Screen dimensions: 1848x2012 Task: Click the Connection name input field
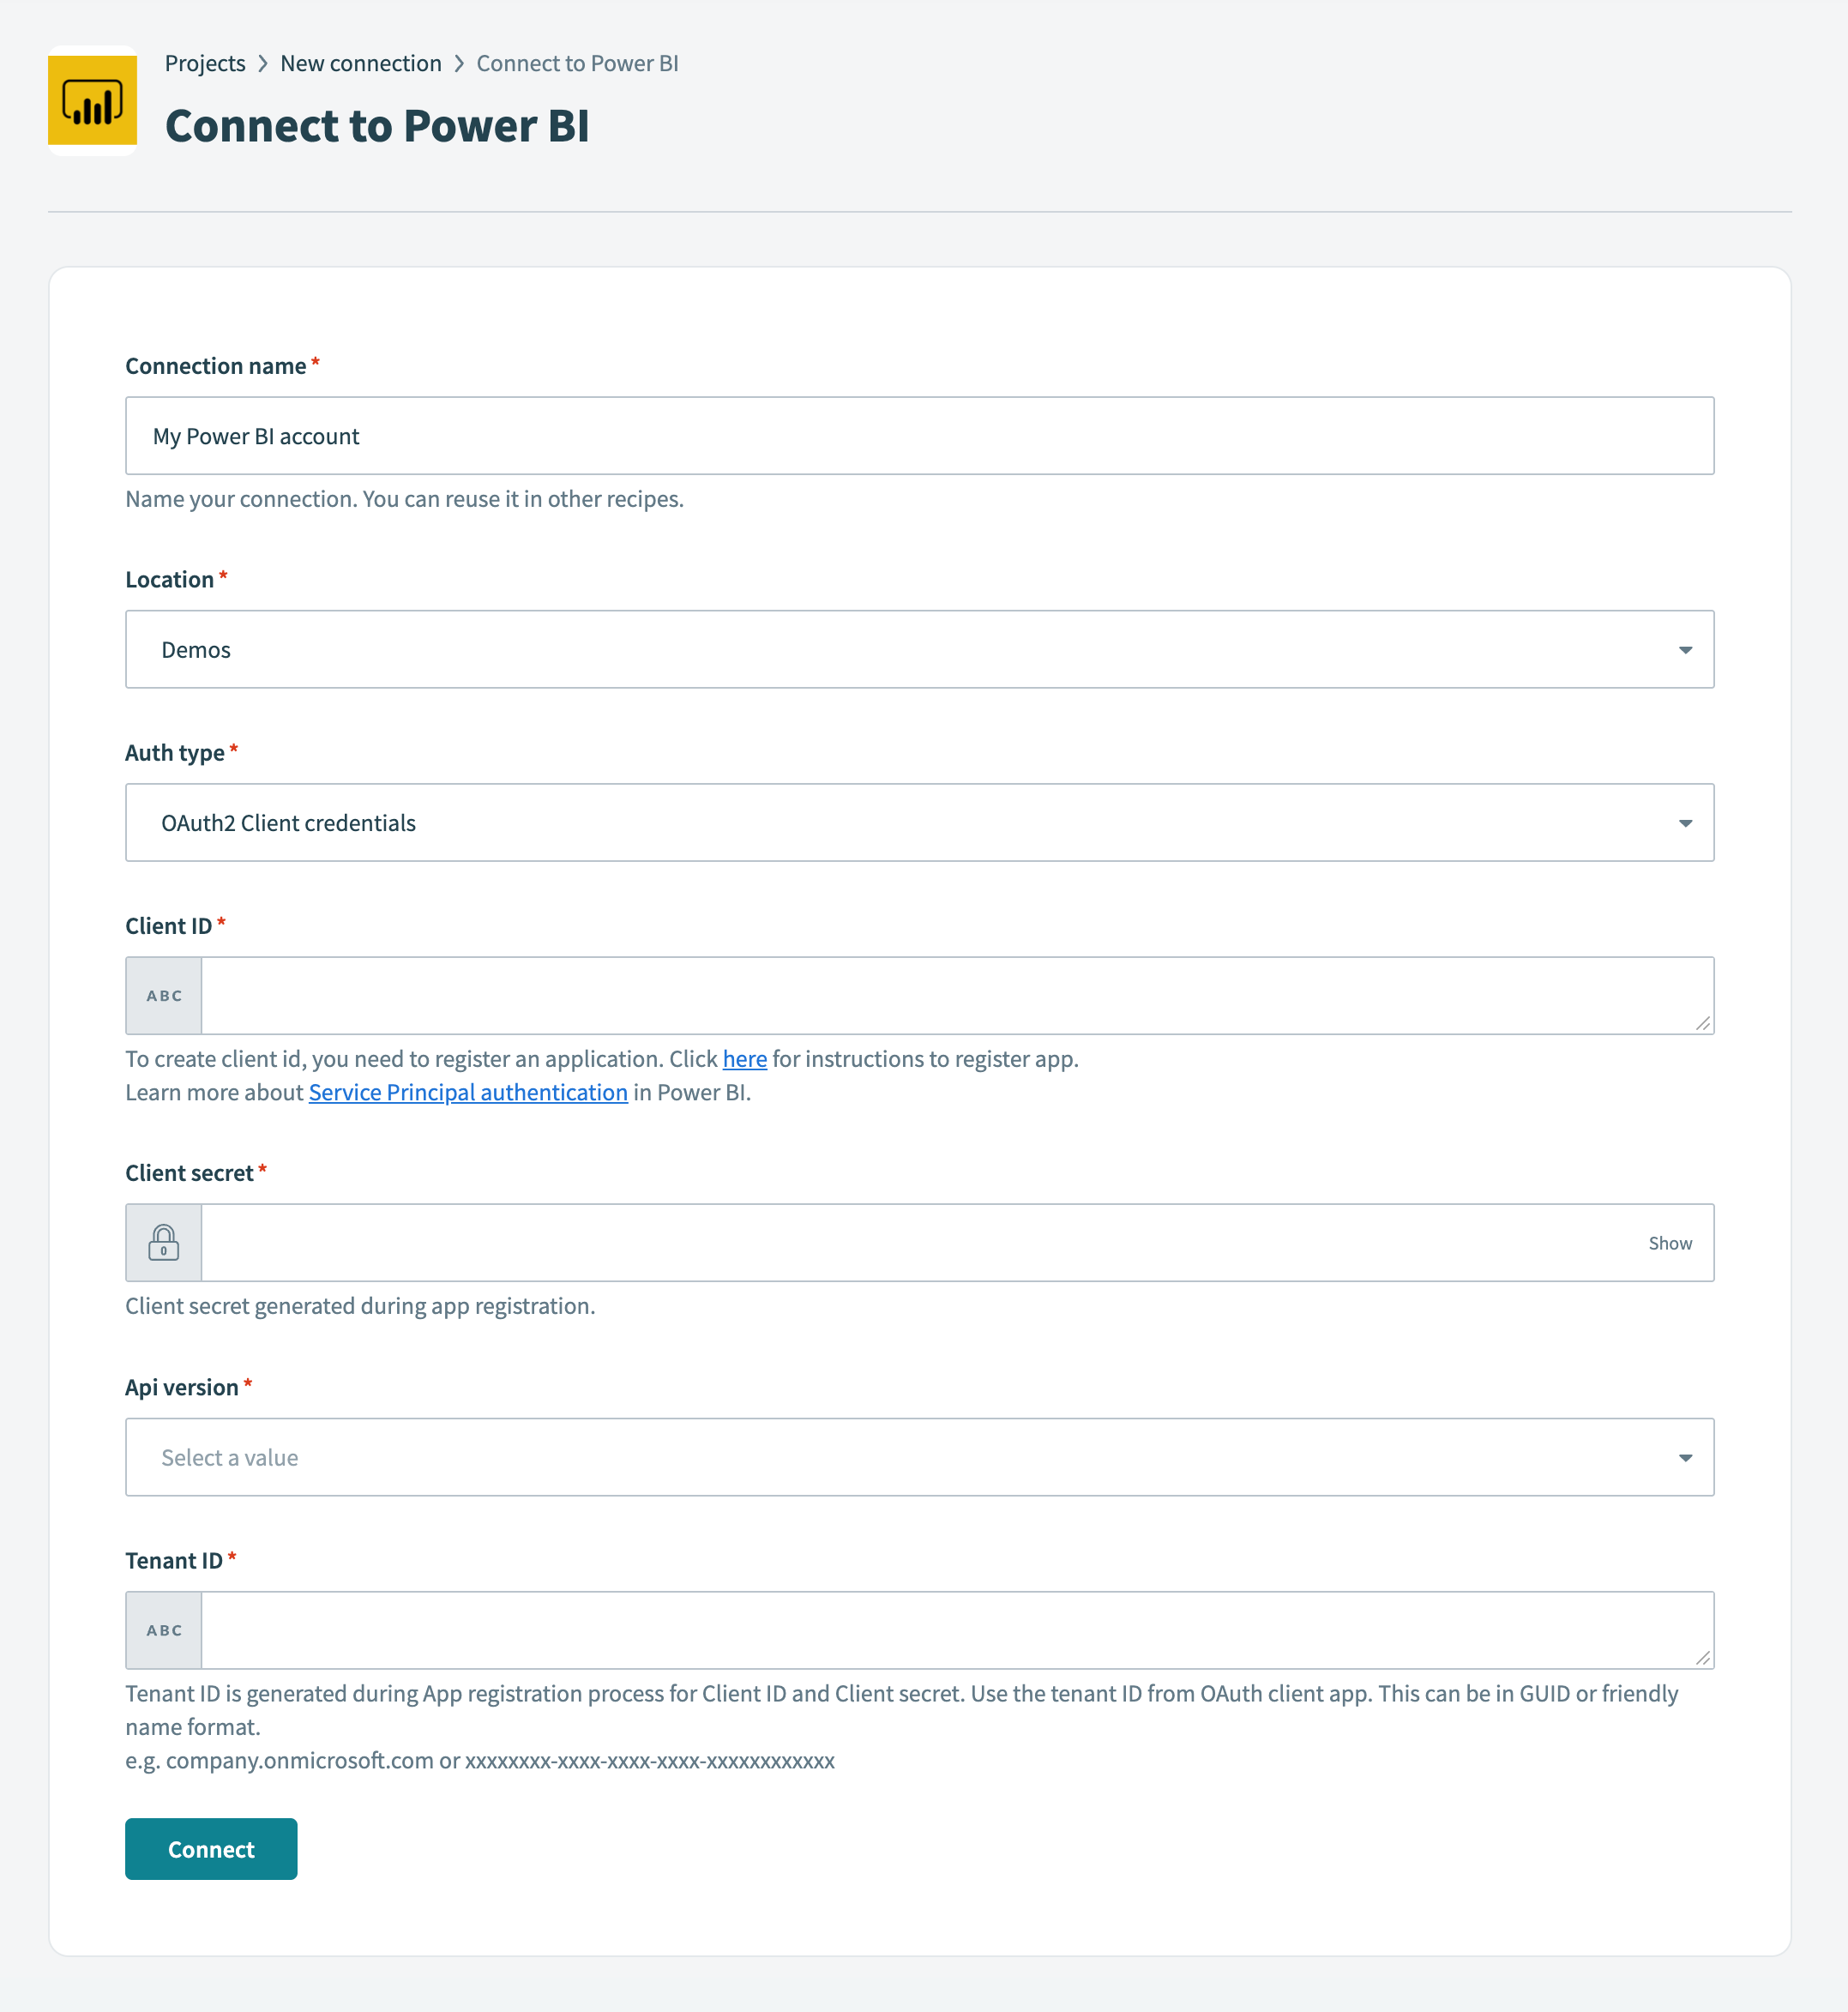918,435
